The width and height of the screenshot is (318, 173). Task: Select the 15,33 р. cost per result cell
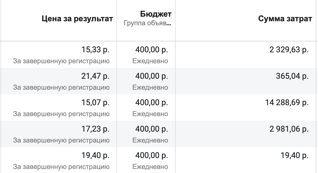coord(96,49)
